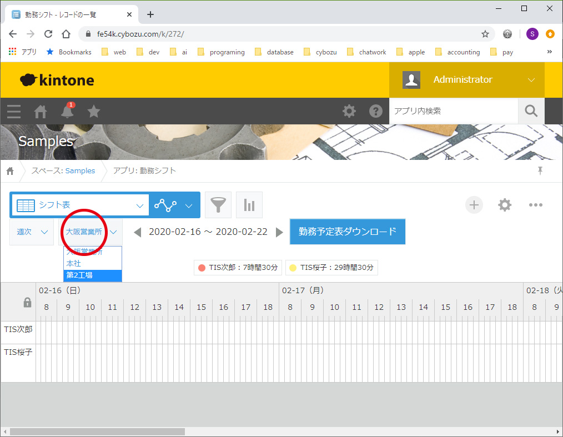This screenshot has height=437, width=563.
Task: Open a new browser tab
Action: click(150, 15)
